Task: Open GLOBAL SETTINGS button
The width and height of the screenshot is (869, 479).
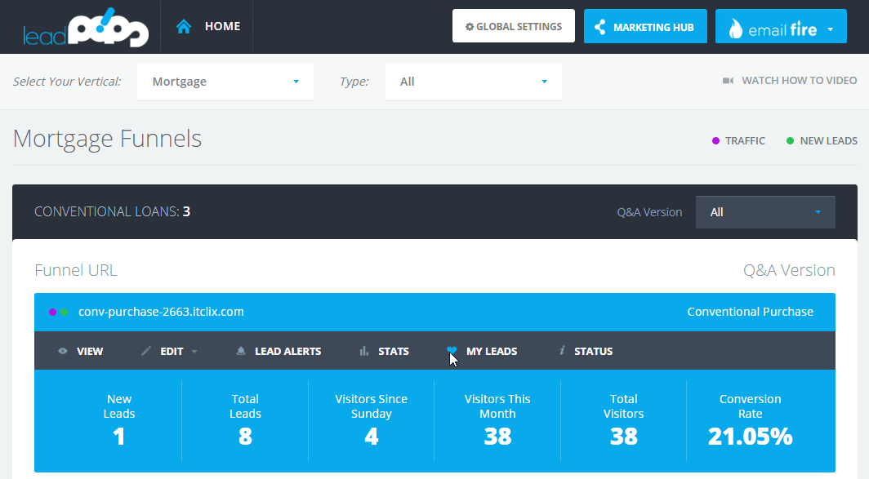Action: pyautogui.click(x=513, y=26)
